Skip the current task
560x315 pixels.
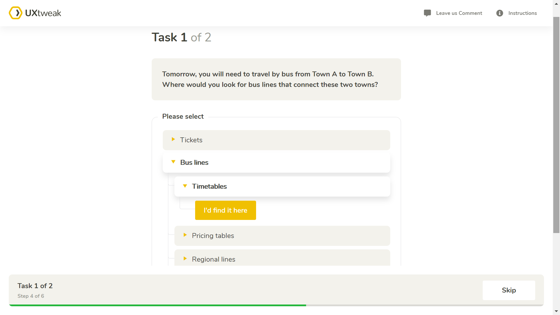coord(509,290)
